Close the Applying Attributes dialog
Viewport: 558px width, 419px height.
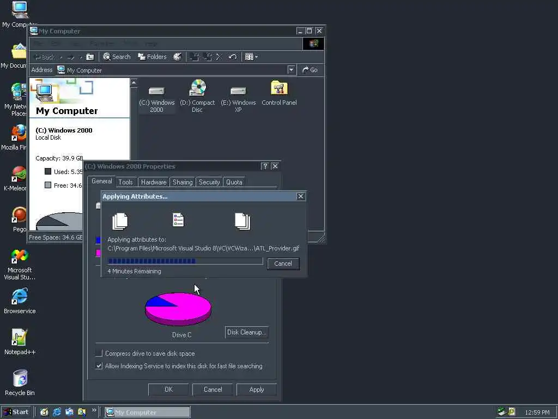(x=301, y=196)
